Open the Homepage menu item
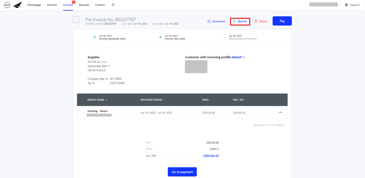Viewport: 365px width, 178px height. click(35, 5)
